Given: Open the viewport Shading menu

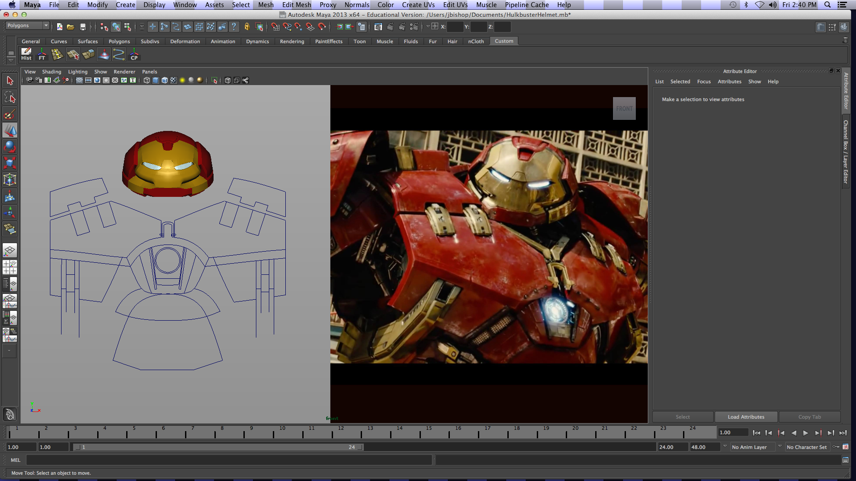Looking at the screenshot, I should click(x=52, y=72).
